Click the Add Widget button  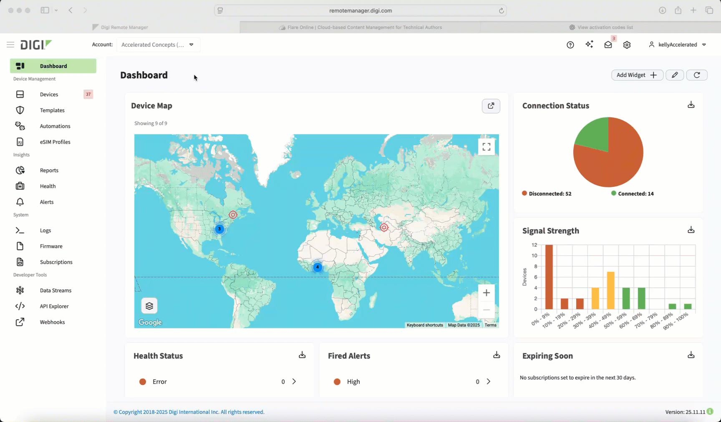(x=637, y=75)
